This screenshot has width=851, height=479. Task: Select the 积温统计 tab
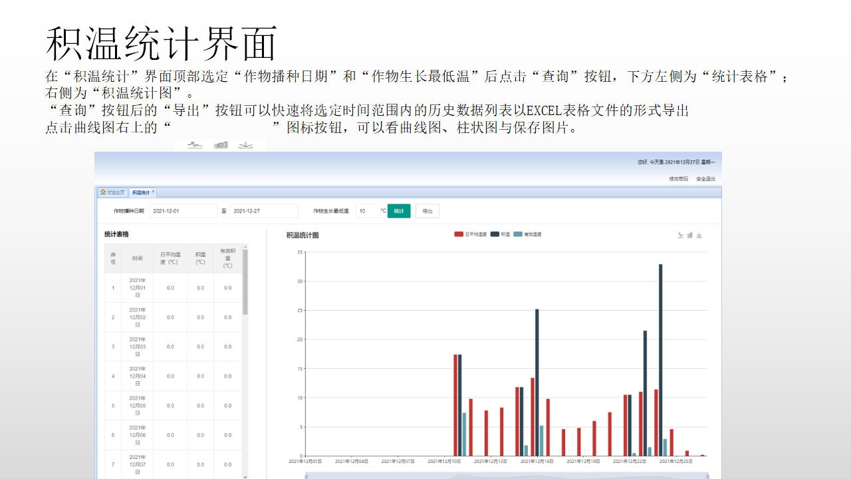[x=140, y=192]
